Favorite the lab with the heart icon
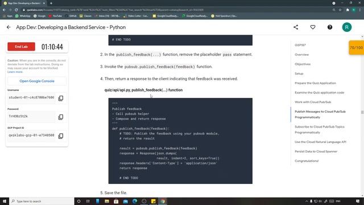This screenshot has height=205, width=364. tap(313, 27)
